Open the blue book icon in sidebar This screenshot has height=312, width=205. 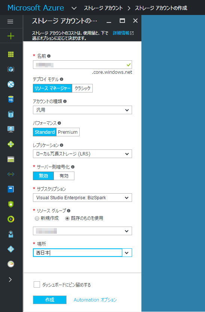click(x=11, y=189)
